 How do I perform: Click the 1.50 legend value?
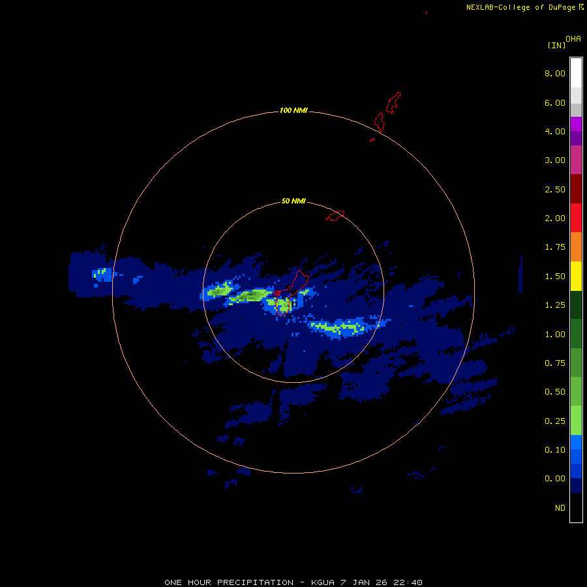coord(555,277)
